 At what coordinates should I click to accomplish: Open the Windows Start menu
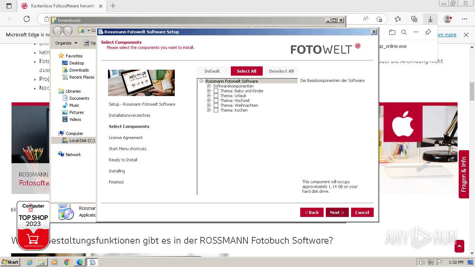pos(10,262)
